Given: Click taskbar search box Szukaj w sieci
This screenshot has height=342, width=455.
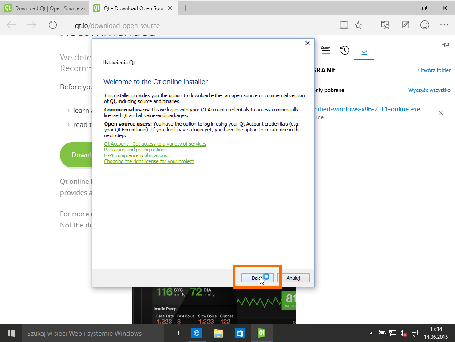Looking at the screenshot, I should 92,333.
